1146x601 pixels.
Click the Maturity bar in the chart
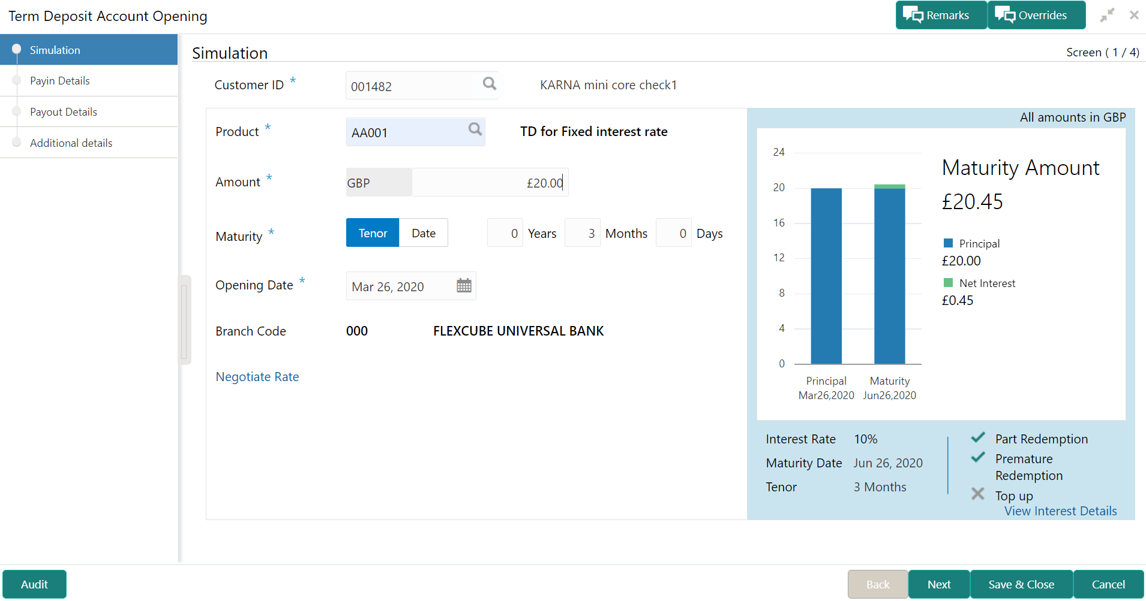(890, 274)
